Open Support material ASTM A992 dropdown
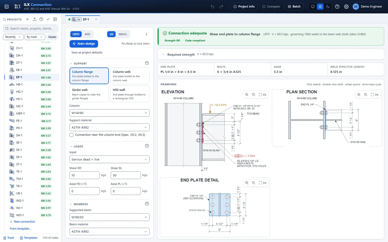The width and height of the screenshot is (388, 242). coord(109,127)
